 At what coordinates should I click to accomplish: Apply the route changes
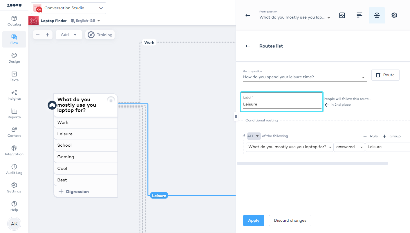pyautogui.click(x=254, y=221)
